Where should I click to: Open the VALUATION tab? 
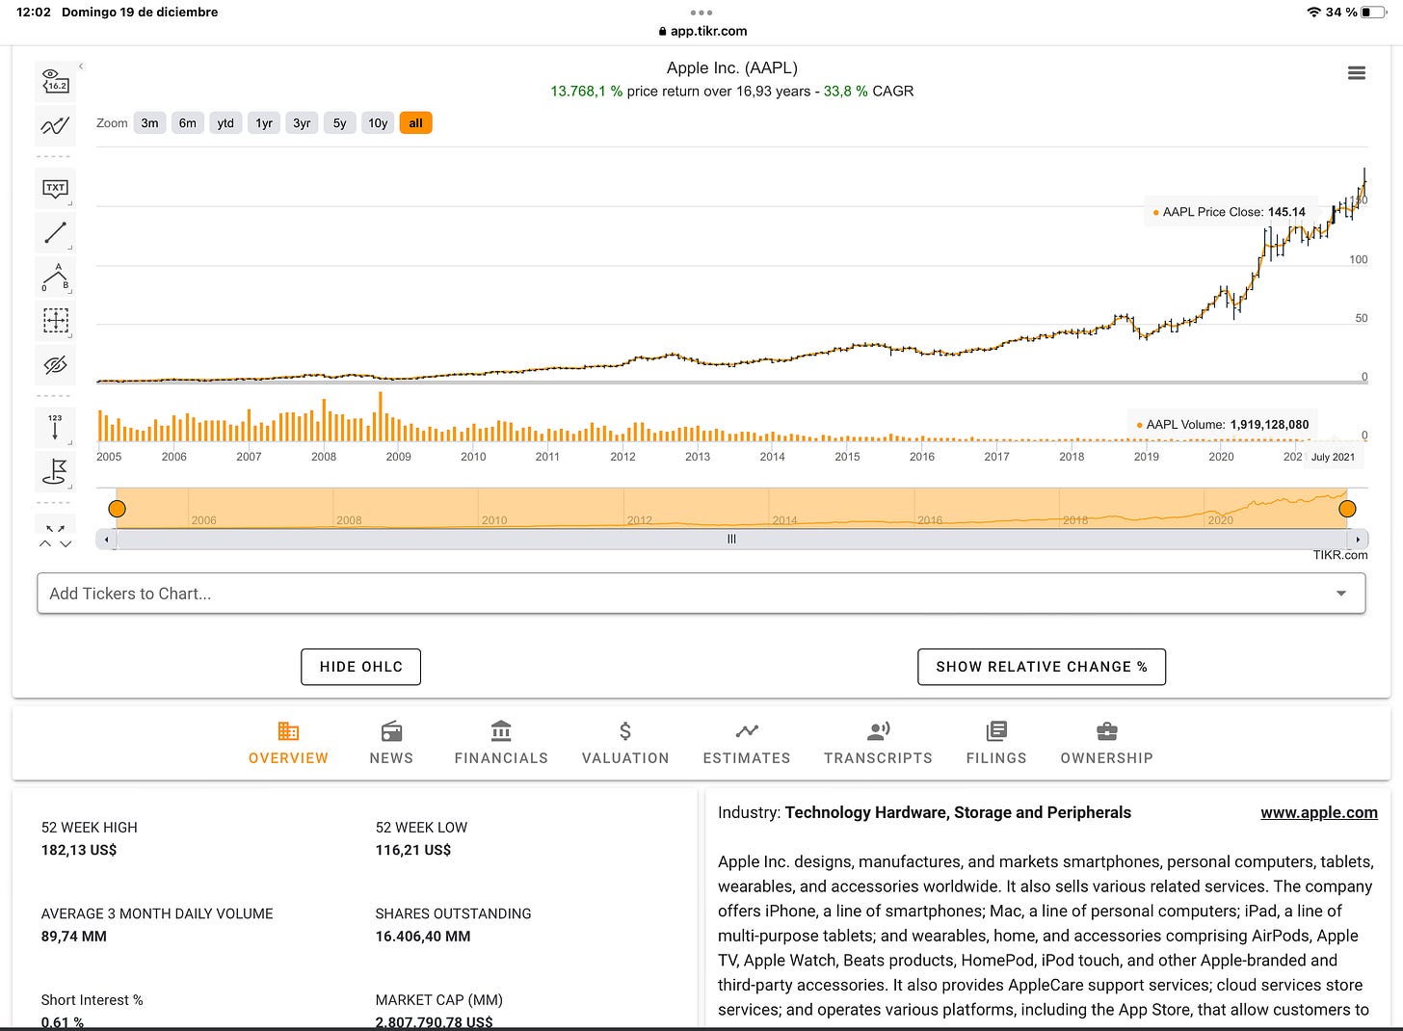tap(625, 743)
